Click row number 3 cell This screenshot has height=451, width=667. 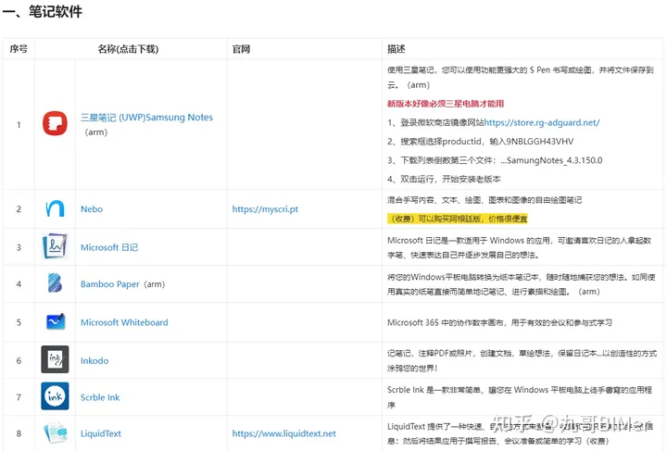(19, 247)
